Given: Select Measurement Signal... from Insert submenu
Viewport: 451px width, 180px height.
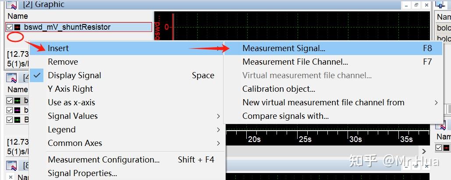Looking at the screenshot, I should point(284,48).
